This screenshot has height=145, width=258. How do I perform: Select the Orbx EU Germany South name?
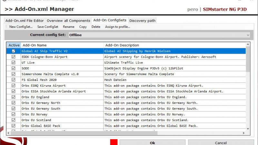pos(41,109)
